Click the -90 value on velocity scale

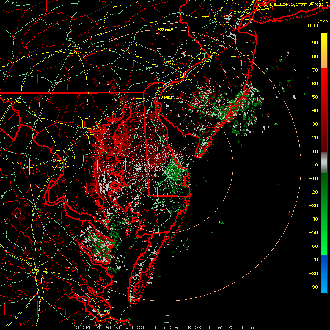point(313,287)
